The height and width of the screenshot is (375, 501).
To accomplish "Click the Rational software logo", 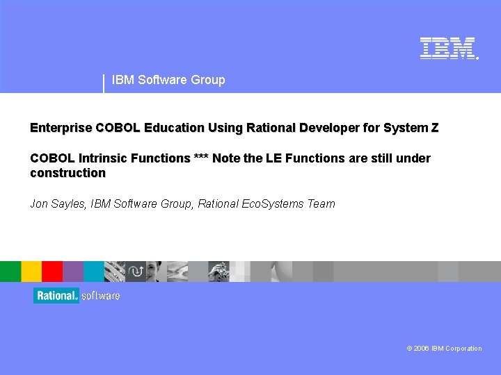I will tap(77, 296).
